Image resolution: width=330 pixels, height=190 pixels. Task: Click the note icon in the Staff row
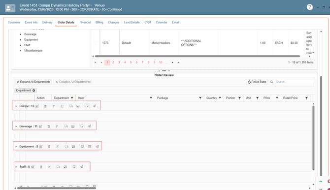click(74, 167)
